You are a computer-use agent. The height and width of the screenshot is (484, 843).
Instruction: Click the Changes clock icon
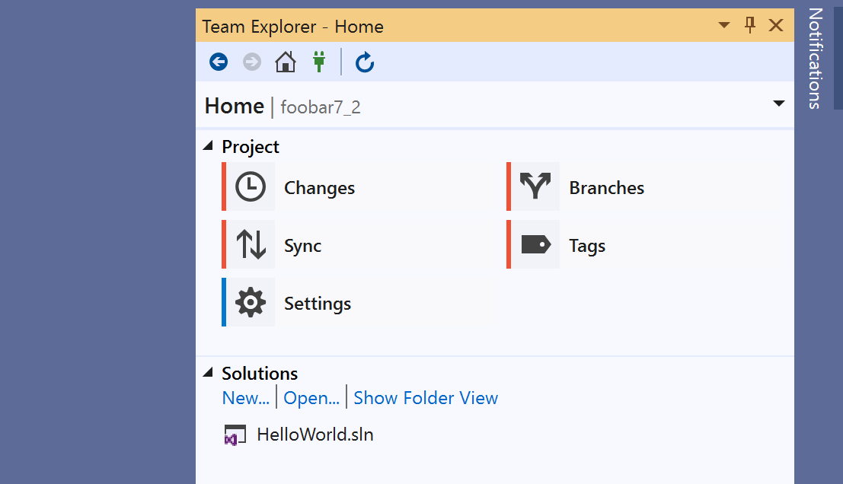point(251,187)
